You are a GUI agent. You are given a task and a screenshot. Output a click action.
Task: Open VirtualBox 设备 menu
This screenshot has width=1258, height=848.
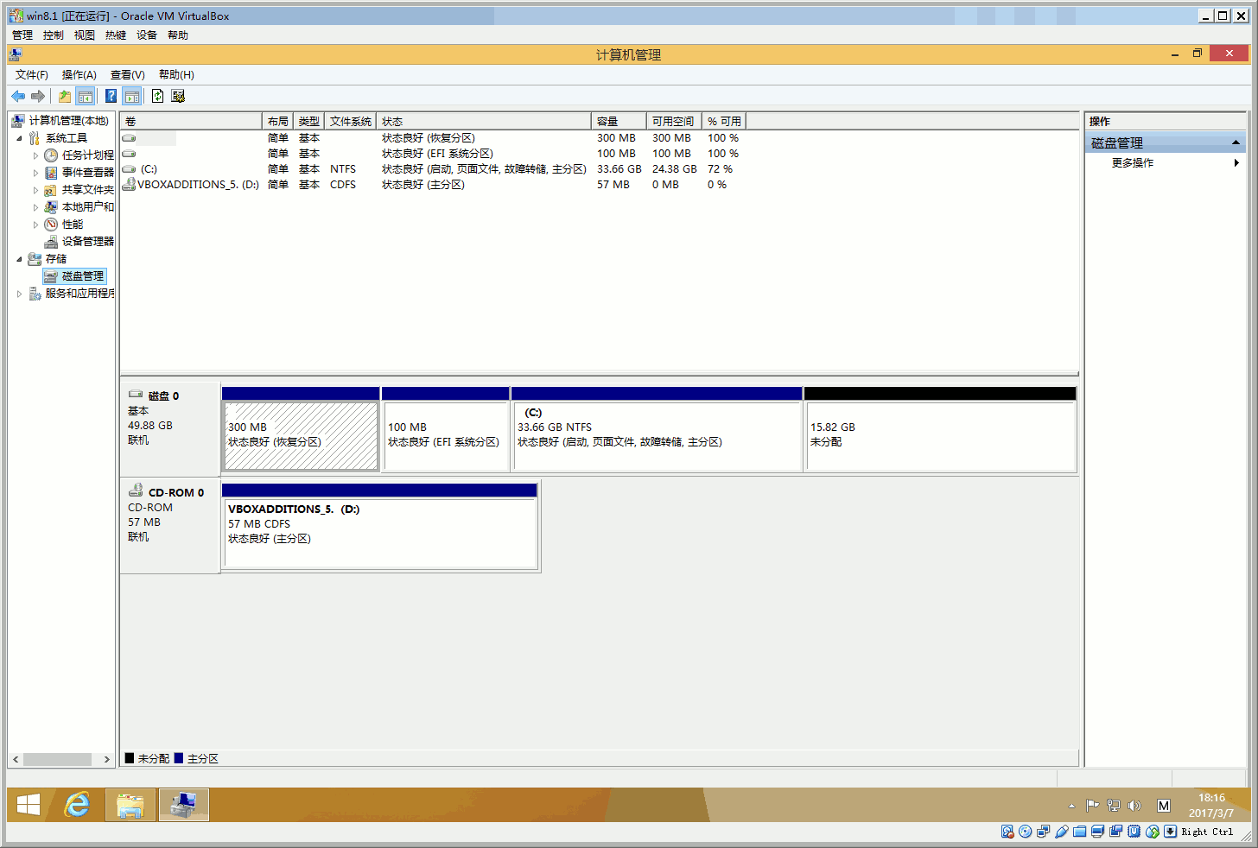147,35
